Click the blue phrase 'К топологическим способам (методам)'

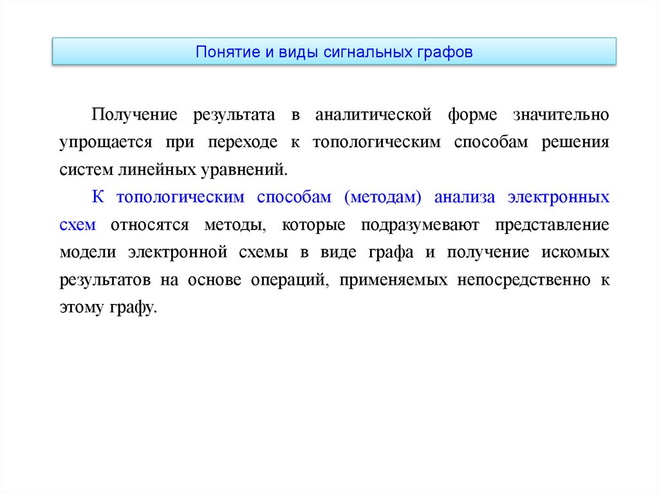click(x=256, y=197)
